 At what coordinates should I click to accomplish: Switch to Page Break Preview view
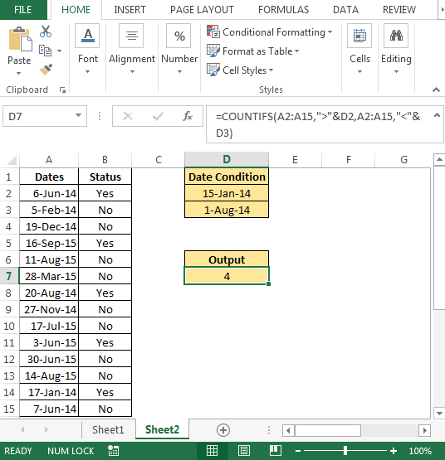[276, 451]
